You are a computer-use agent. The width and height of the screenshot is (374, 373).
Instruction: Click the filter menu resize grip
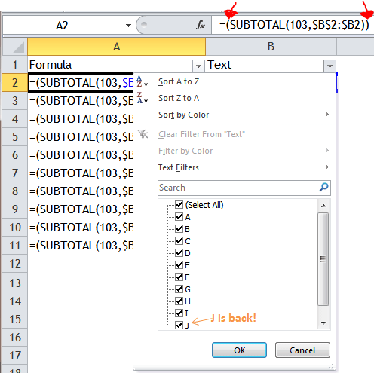(x=332, y=366)
